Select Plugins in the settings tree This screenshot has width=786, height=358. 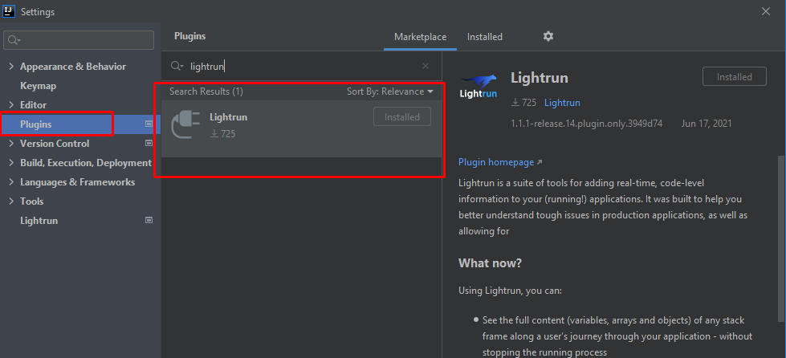pyautogui.click(x=35, y=124)
